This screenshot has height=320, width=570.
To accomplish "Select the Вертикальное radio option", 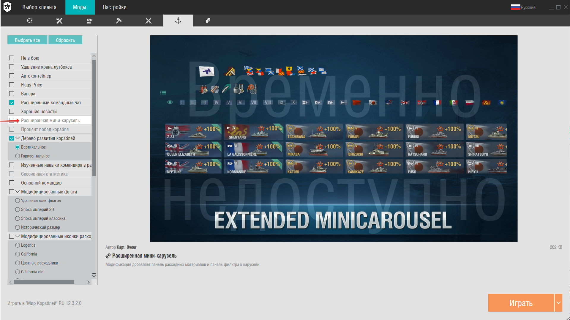I will tap(18, 147).
